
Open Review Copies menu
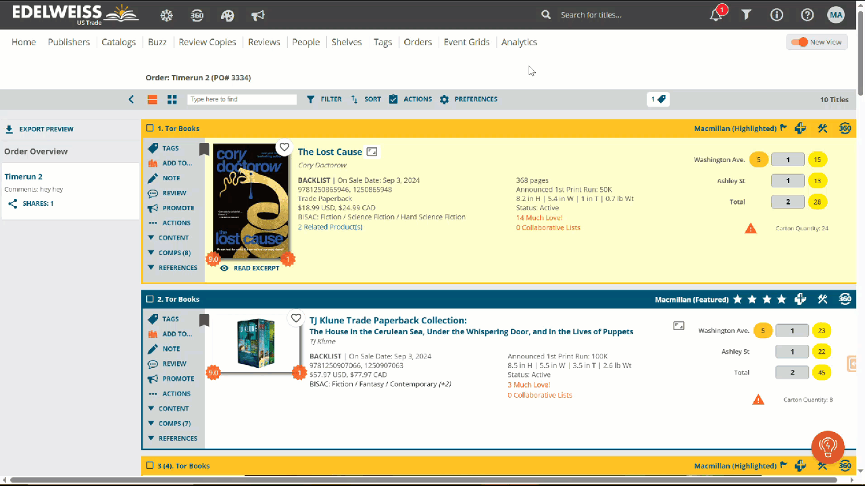[207, 42]
